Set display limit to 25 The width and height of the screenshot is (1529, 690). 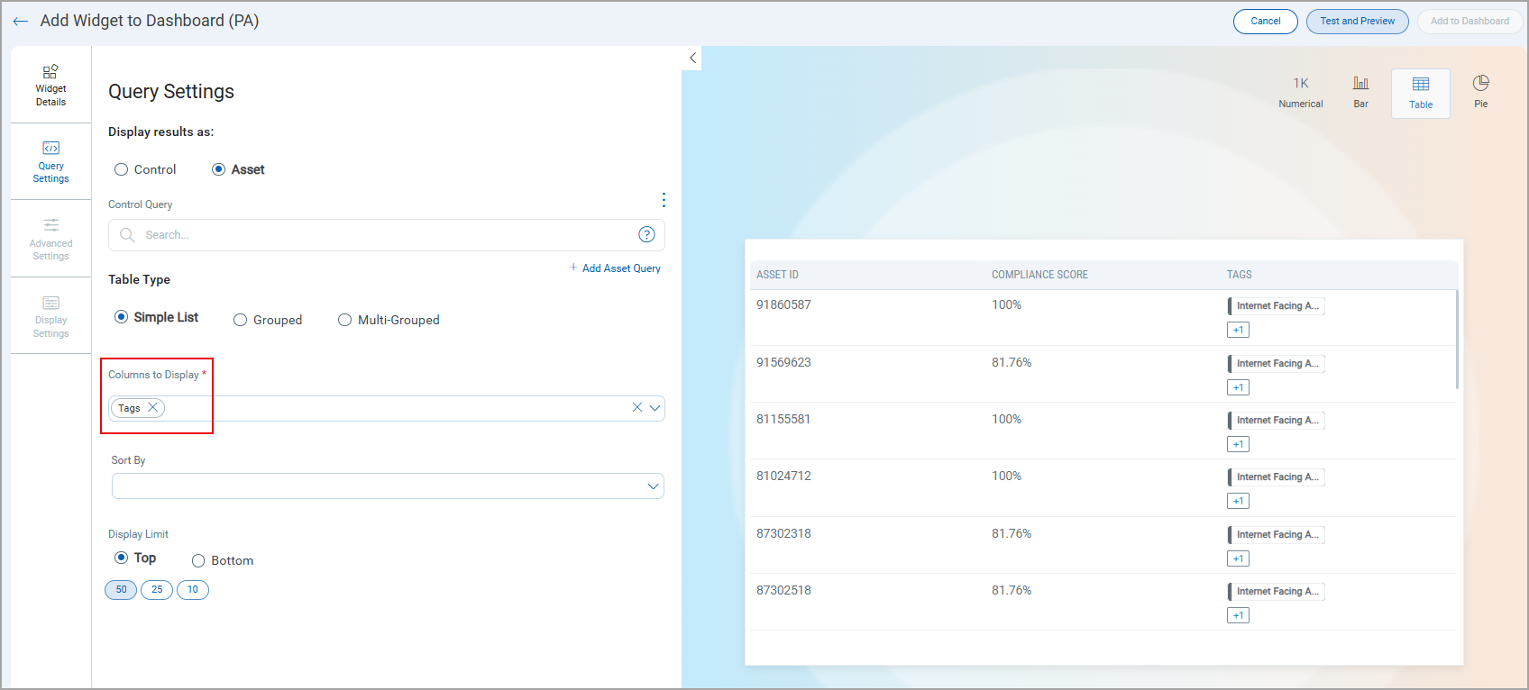157,590
